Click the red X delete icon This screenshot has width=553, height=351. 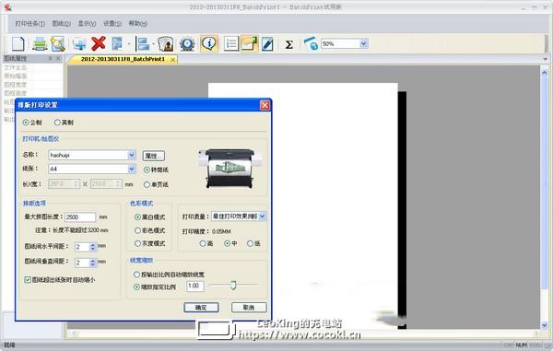pos(99,43)
